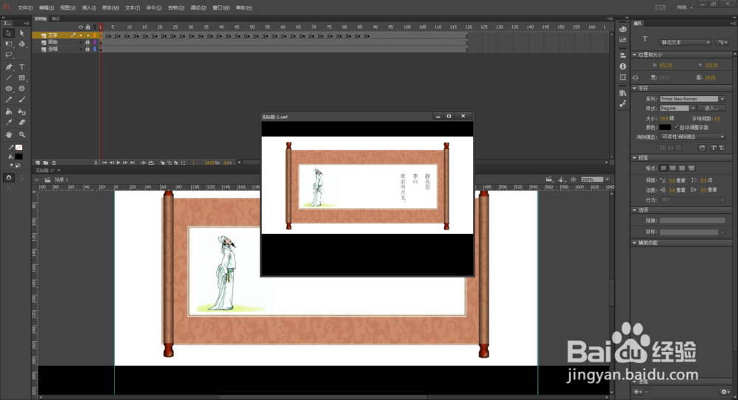The width and height of the screenshot is (738, 400).
Task: Toggle lock on 遮幅 layer
Action: click(x=88, y=49)
